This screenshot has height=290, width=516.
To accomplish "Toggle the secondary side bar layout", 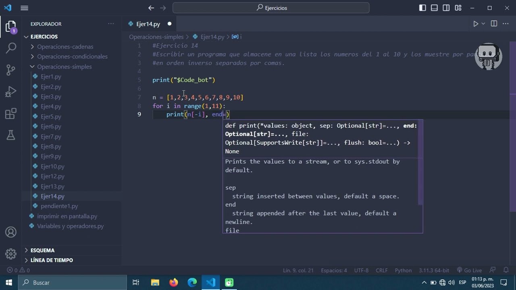I will click(446, 8).
